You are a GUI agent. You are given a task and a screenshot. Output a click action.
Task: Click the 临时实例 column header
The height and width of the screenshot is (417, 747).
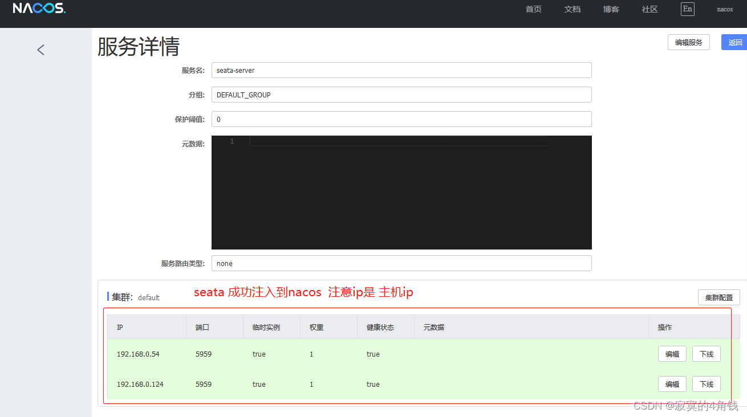pyautogui.click(x=272, y=327)
